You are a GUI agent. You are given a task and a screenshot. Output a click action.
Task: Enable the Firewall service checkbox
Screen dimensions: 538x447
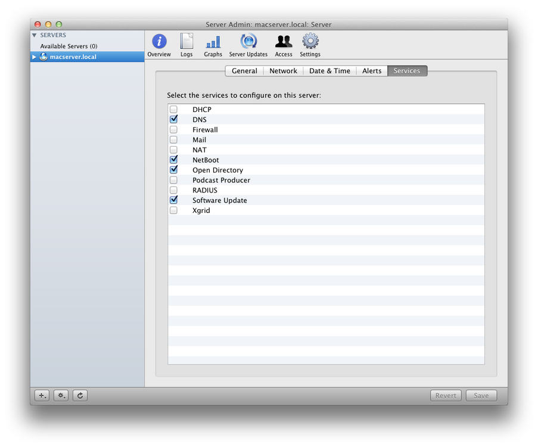(x=173, y=130)
